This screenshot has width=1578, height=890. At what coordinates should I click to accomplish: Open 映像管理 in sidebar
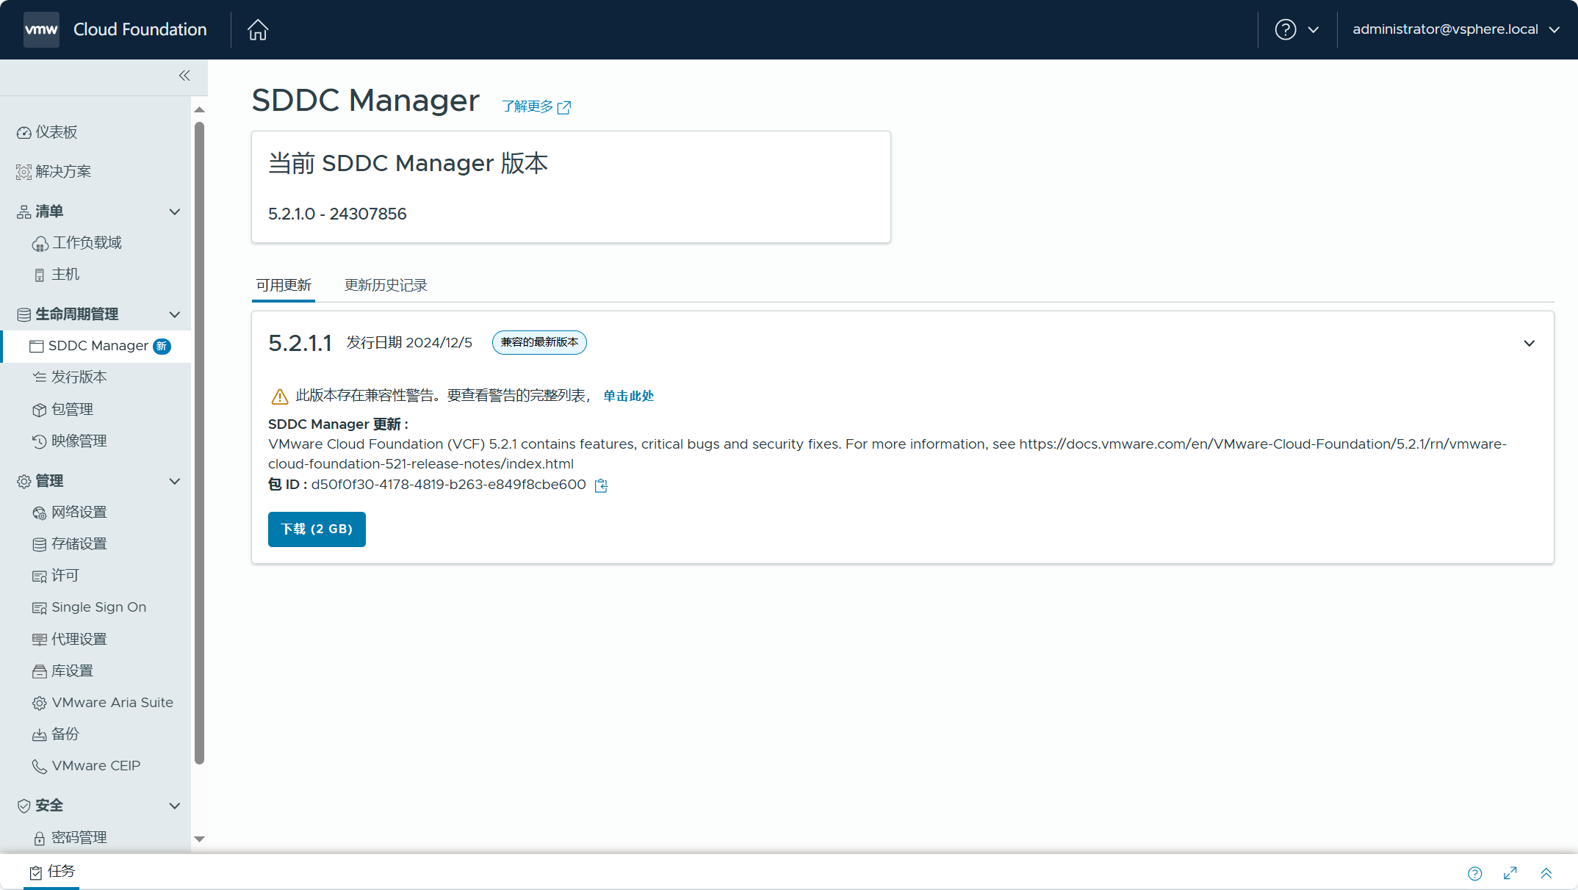[70, 441]
